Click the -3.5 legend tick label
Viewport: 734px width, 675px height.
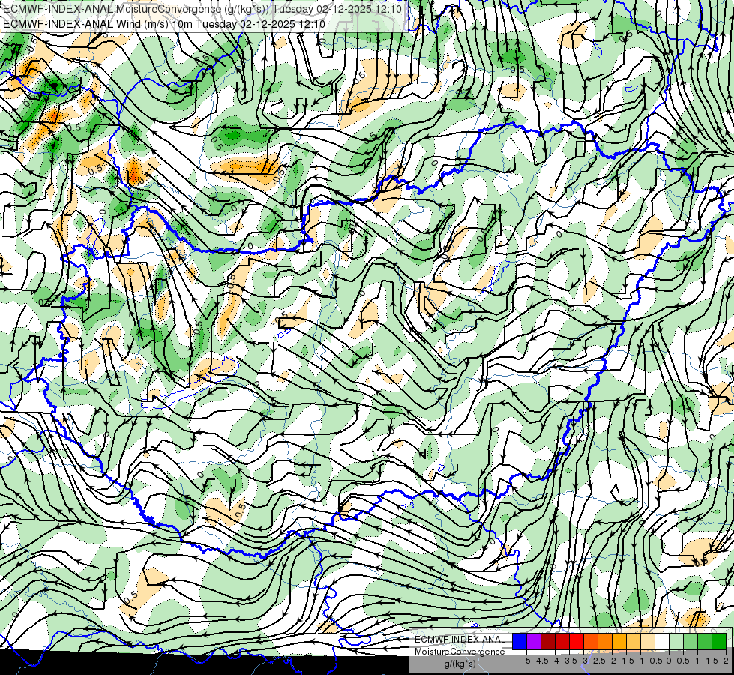tap(569, 661)
